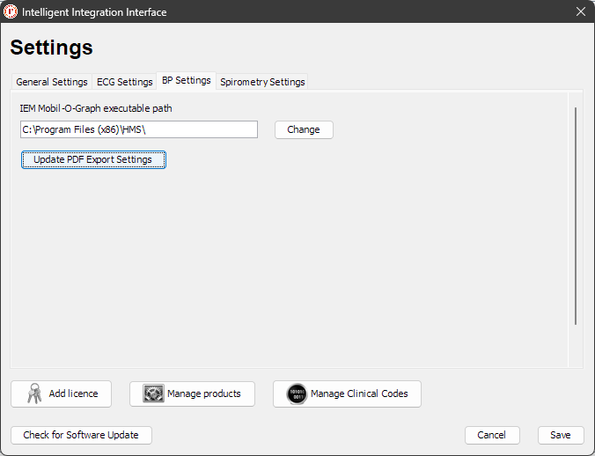Save the settings
The width and height of the screenshot is (595, 456).
coord(561,435)
